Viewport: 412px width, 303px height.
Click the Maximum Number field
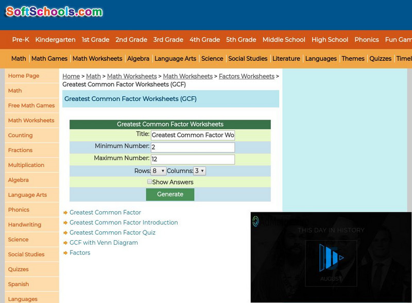tap(193, 159)
